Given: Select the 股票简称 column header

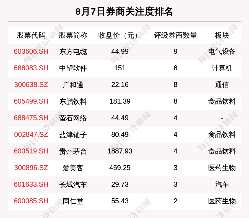Looking at the screenshot, I should point(73,35).
